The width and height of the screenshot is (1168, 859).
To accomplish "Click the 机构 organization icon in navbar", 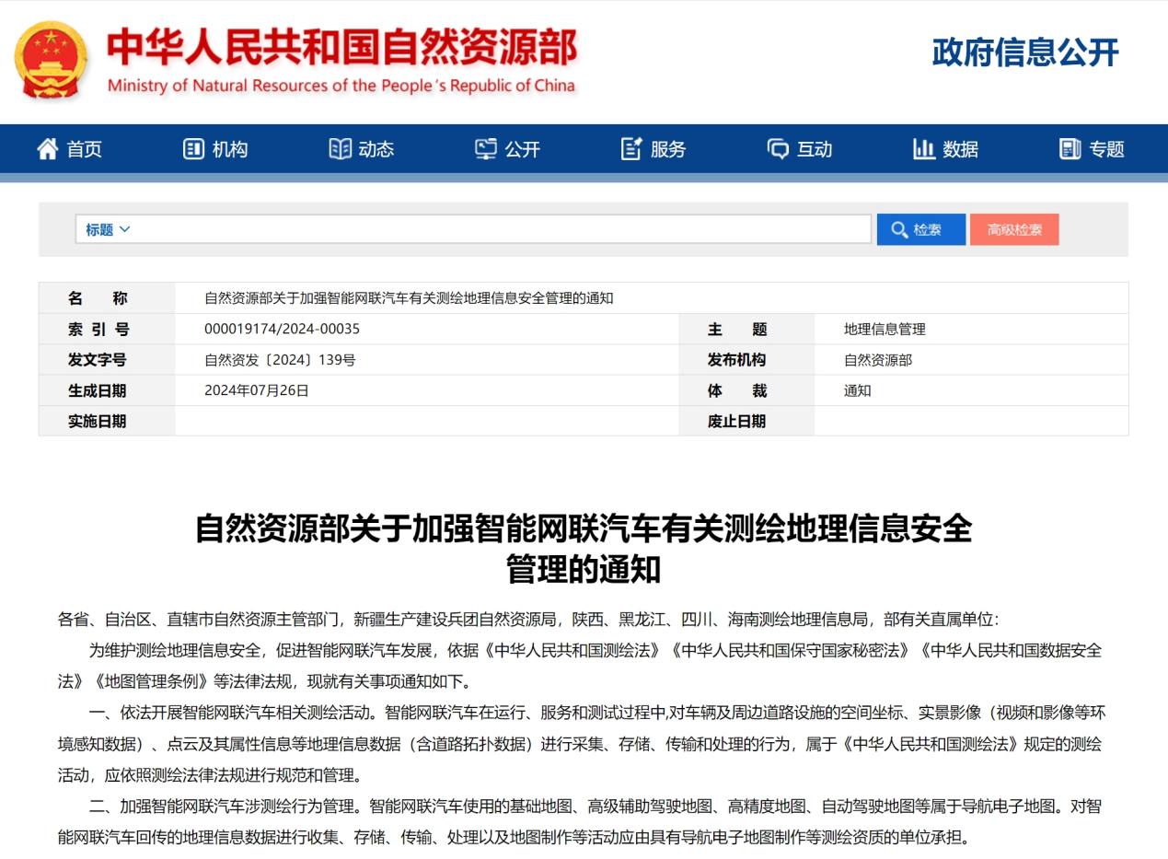I will 193,149.
